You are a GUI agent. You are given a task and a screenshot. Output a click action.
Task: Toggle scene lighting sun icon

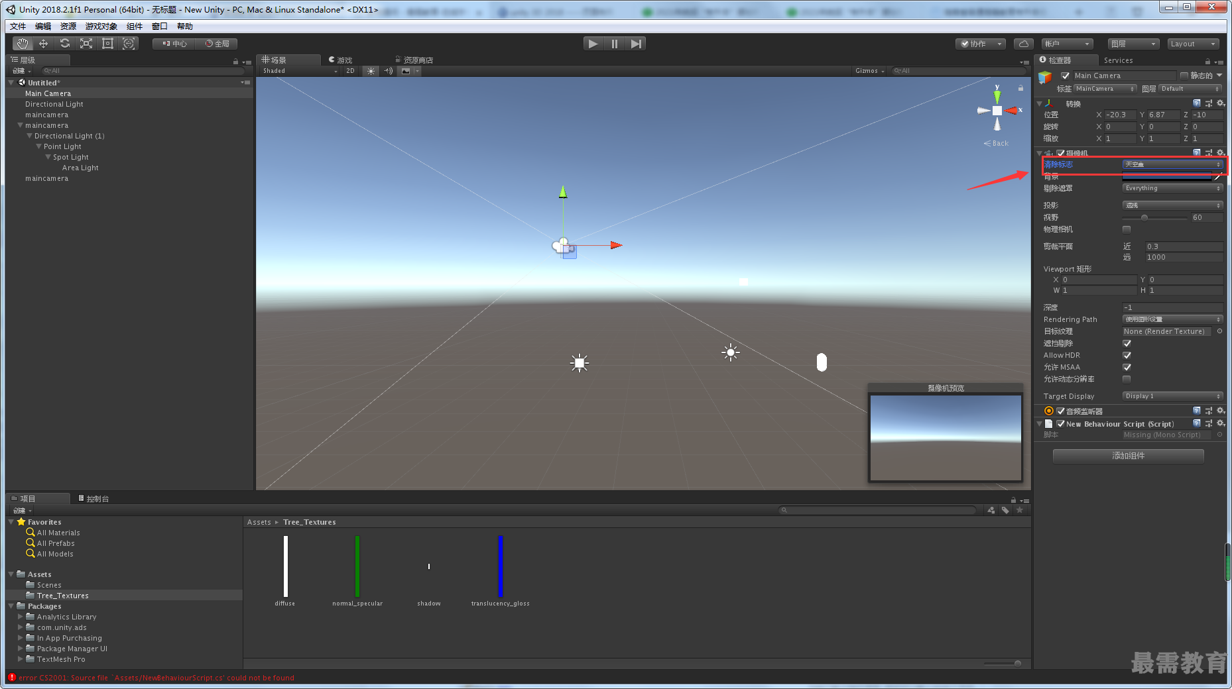tap(371, 71)
